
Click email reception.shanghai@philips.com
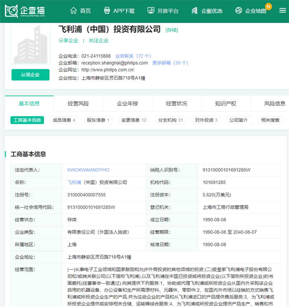click(x=114, y=63)
